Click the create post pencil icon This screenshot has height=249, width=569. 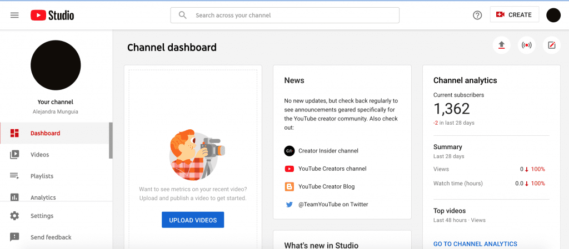pos(551,45)
